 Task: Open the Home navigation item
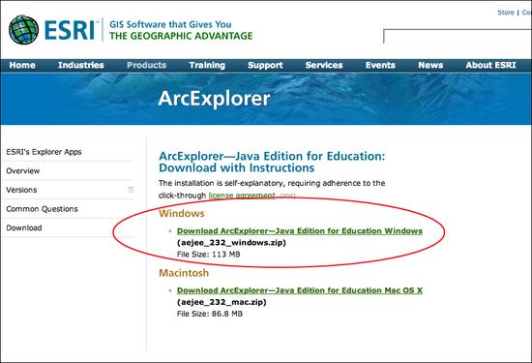tap(22, 65)
